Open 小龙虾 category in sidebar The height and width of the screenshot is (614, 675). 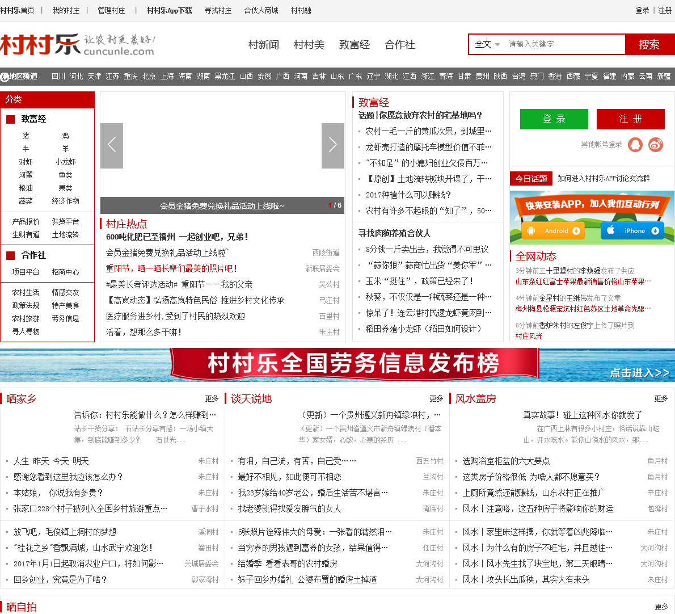coord(65,162)
